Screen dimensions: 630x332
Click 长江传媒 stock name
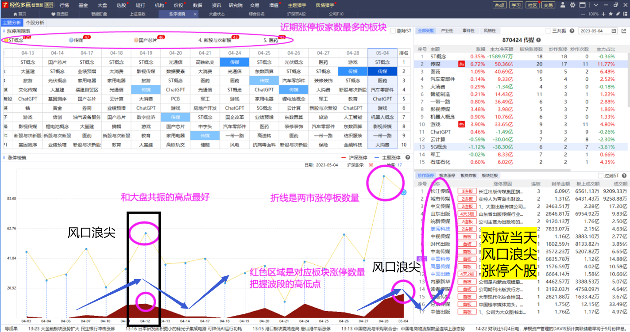pyautogui.click(x=441, y=191)
